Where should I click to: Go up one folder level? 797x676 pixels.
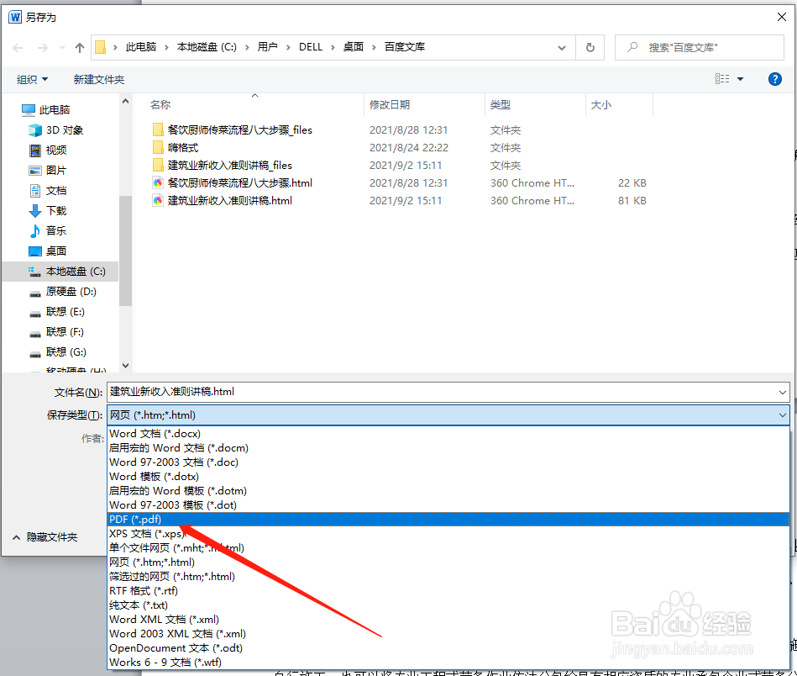[x=79, y=48]
